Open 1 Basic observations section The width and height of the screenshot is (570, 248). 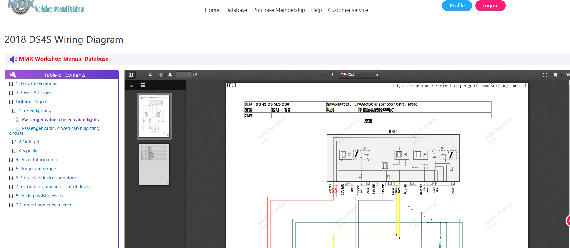[37, 83]
